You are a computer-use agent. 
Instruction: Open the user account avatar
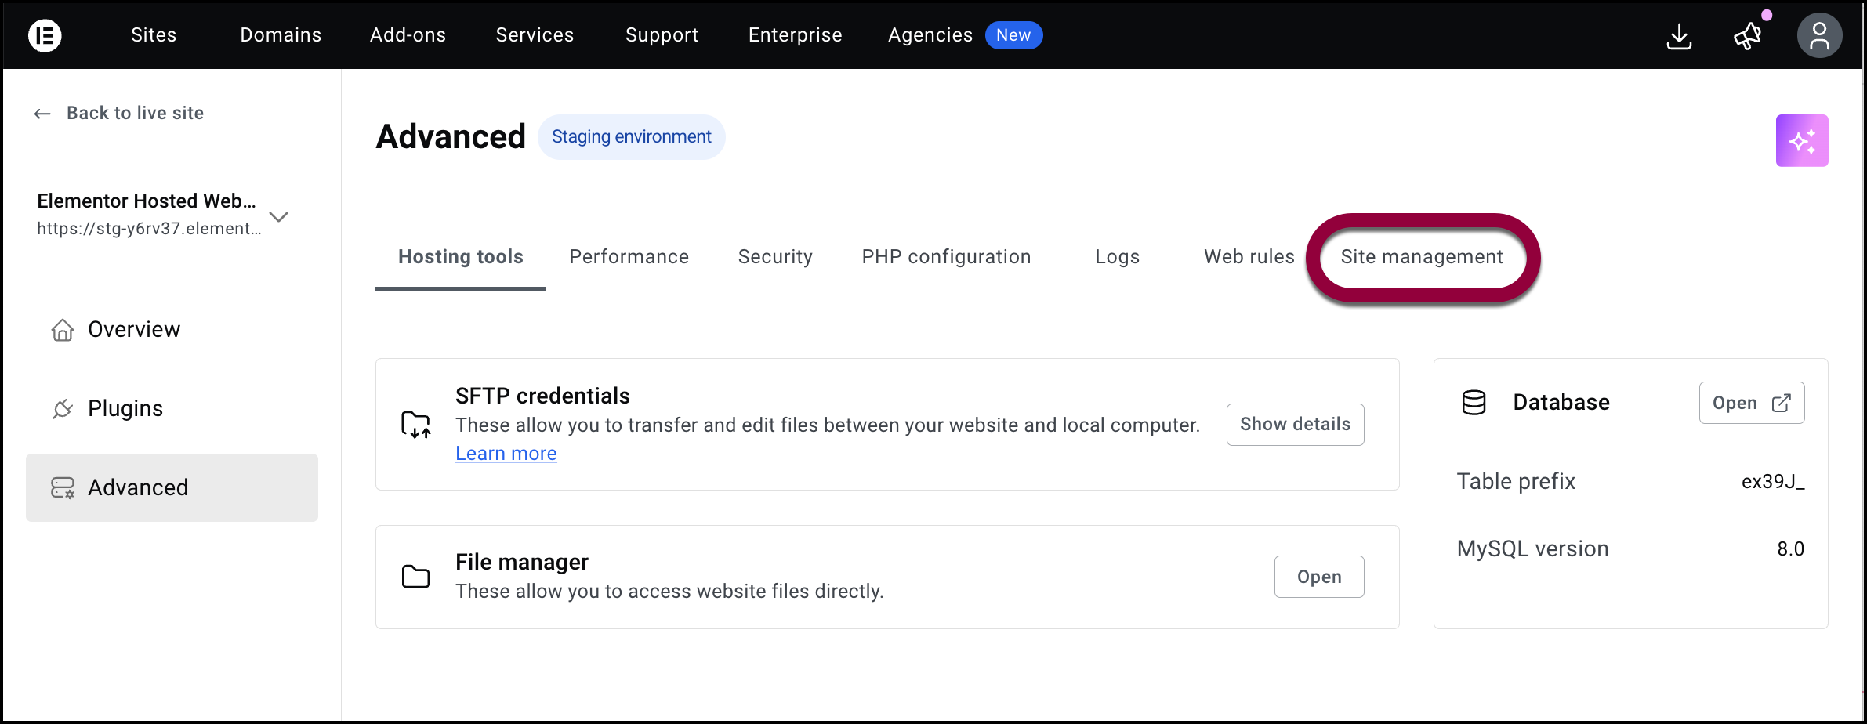1818,36
